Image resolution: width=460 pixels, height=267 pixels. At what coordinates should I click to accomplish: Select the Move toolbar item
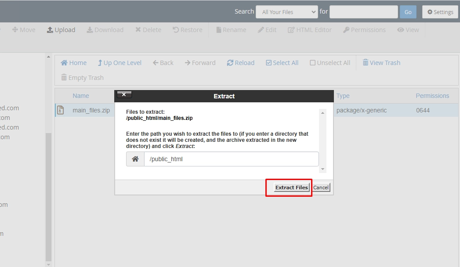(x=23, y=30)
